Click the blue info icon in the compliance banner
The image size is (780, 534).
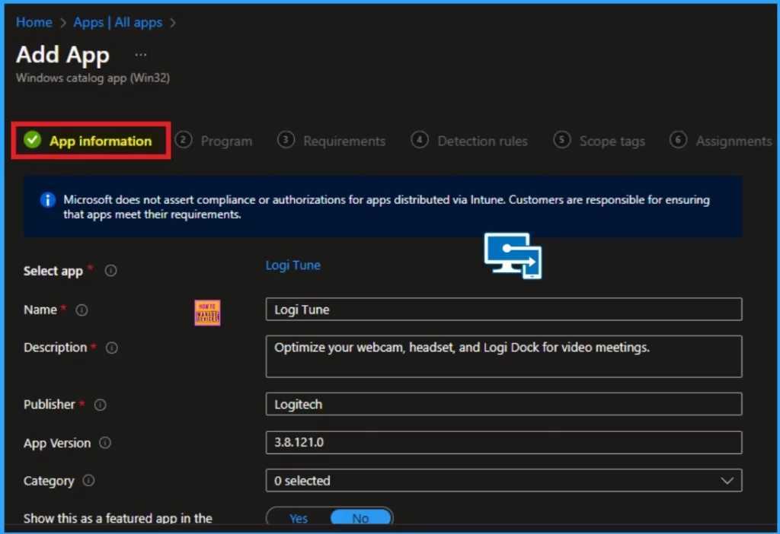pyautogui.click(x=48, y=200)
